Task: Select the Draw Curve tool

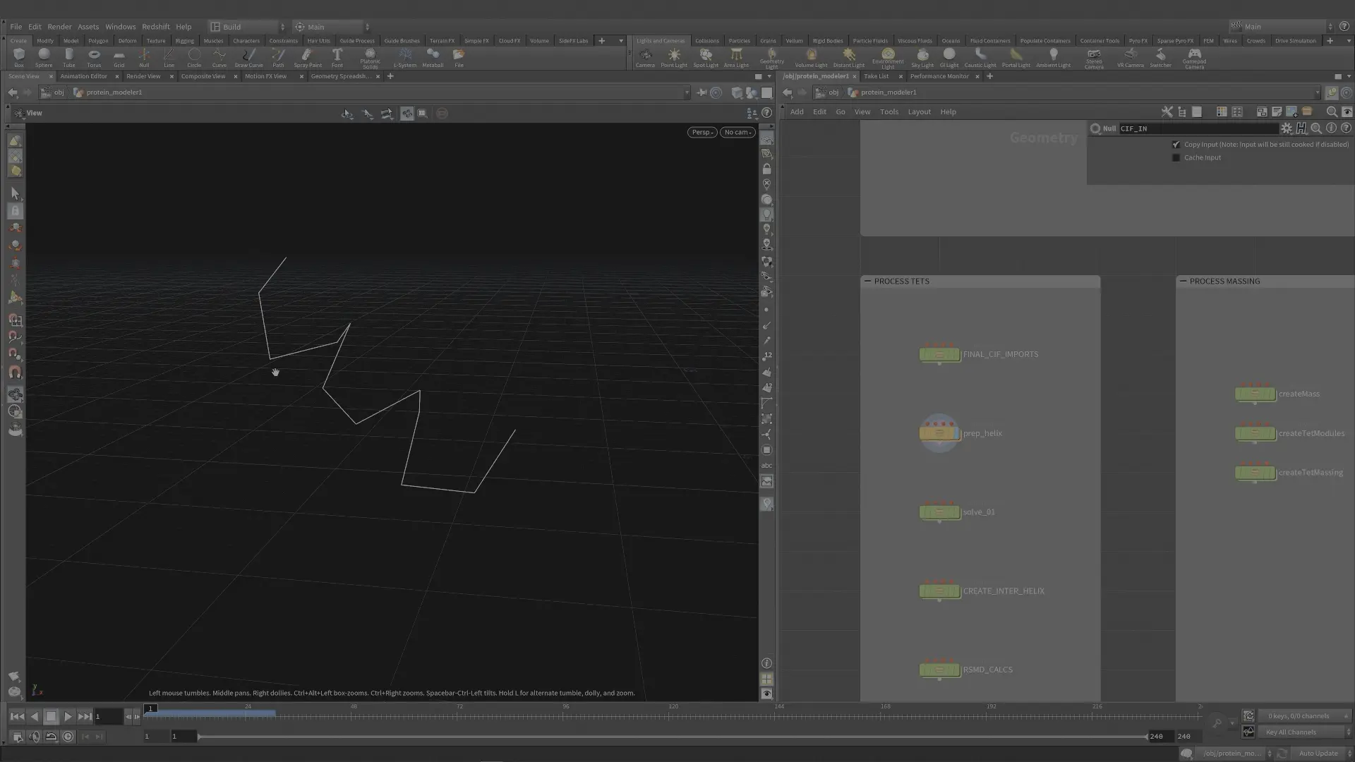Action: pos(248,58)
